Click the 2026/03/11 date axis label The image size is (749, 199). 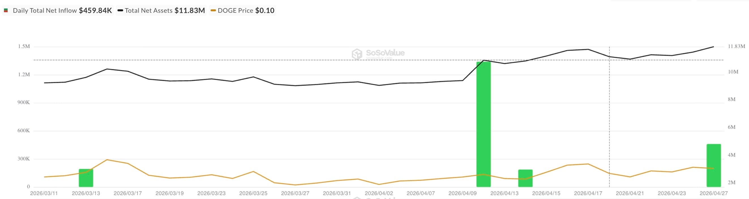[x=44, y=193]
